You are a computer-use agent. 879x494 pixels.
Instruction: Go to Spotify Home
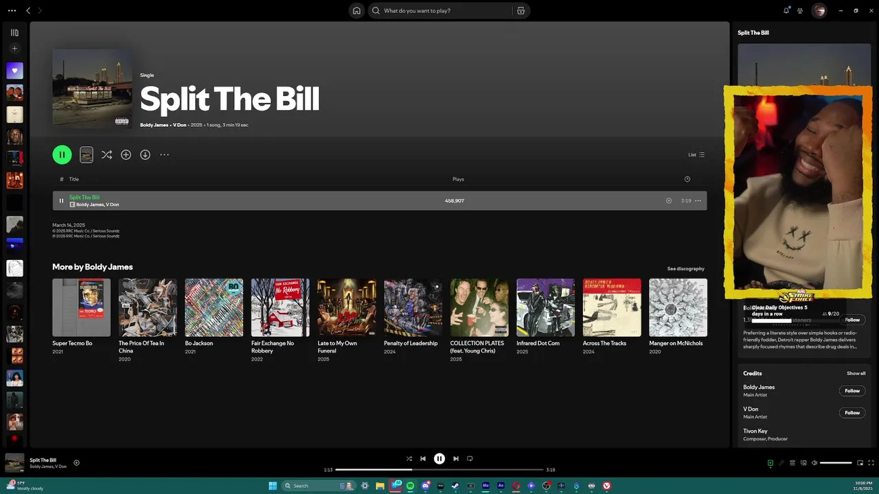coord(356,10)
